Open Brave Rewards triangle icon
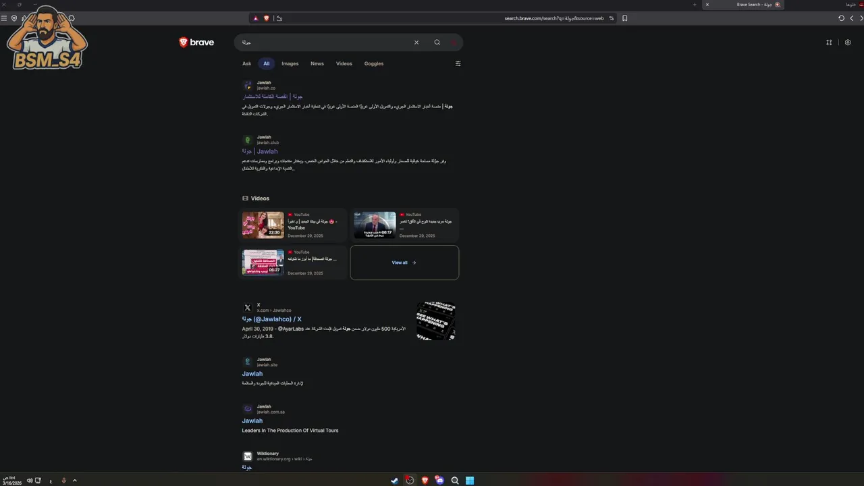Image resolution: width=864 pixels, height=486 pixels. click(256, 18)
